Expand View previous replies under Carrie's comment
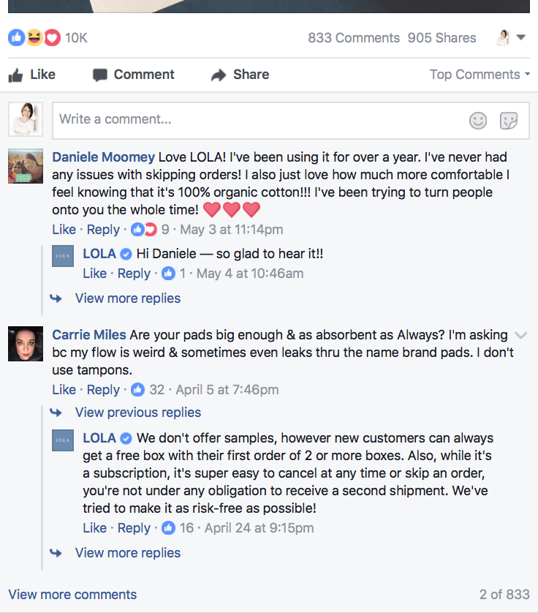 click(x=137, y=413)
